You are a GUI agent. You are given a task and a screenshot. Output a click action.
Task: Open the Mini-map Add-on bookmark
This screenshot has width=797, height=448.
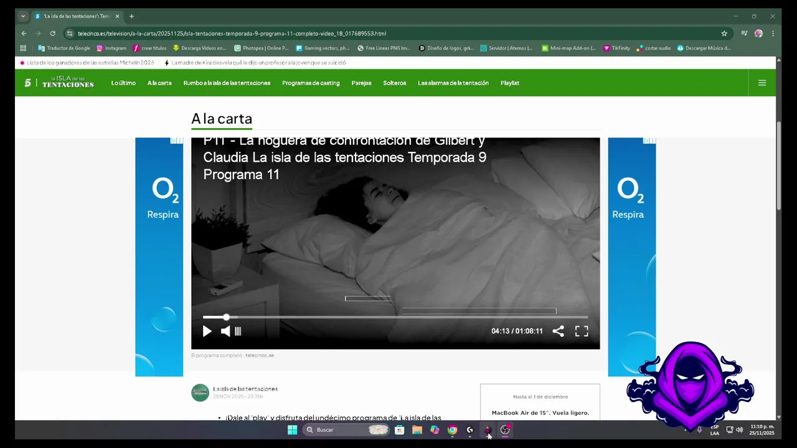coord(568,48)
